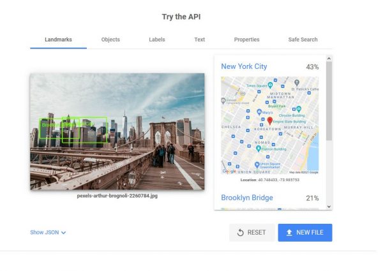383x271 pixels.
Task: Click the reset circular arrow icon
Action: 241,233
